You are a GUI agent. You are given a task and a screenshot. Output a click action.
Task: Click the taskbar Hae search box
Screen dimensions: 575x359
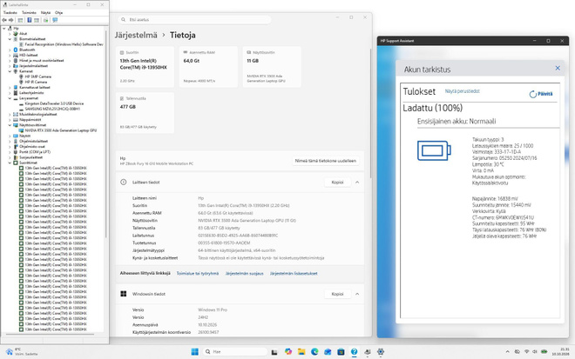[x=235, y=352]
